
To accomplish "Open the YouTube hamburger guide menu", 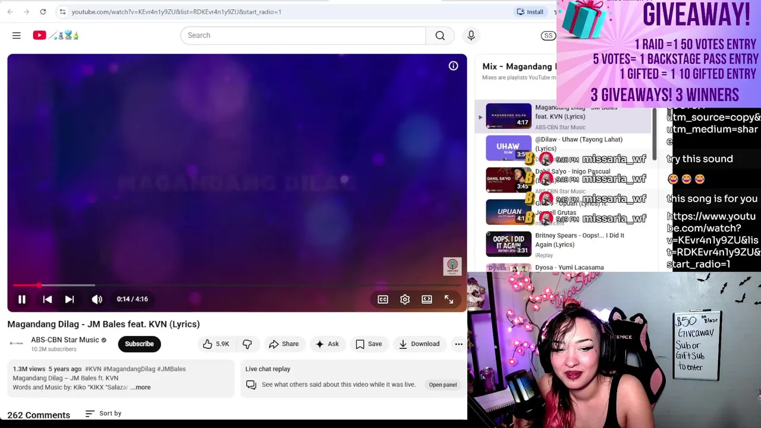I will click(17, 36).
